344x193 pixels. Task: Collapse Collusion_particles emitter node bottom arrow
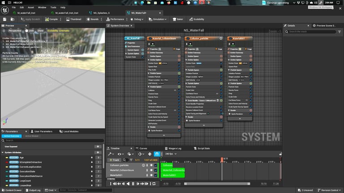coord(204,126)
